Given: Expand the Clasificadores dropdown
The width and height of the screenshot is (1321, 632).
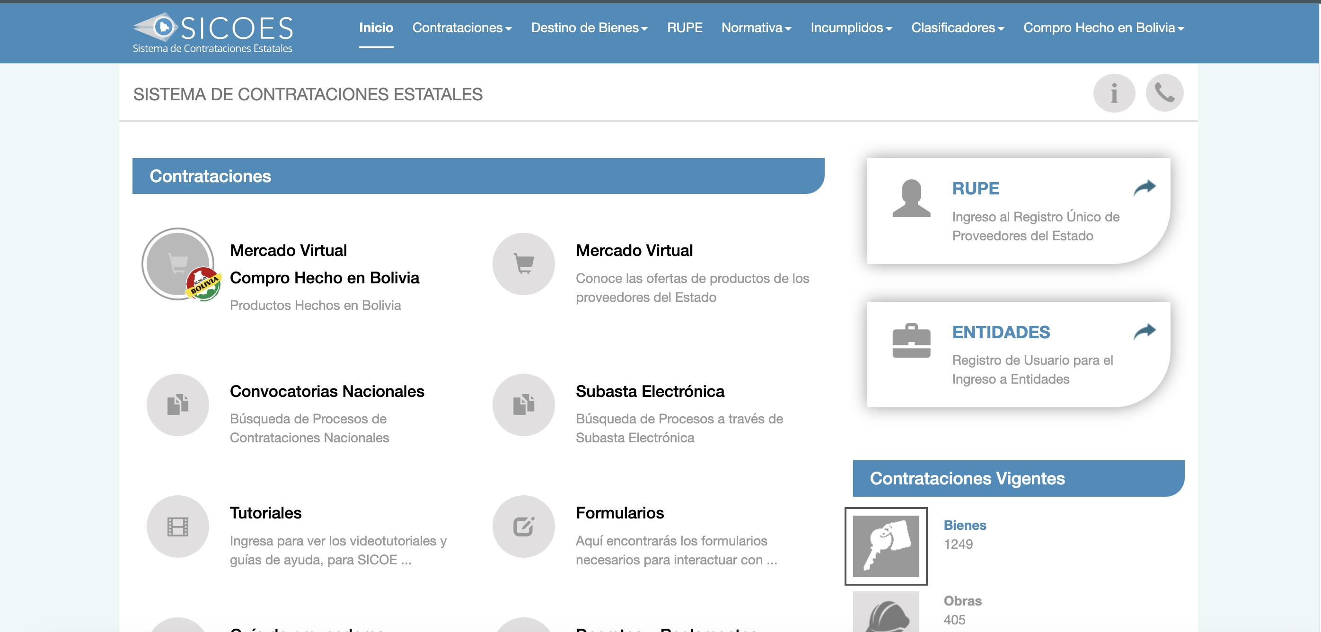Looking at the screenshot, I should pos(957,28).
